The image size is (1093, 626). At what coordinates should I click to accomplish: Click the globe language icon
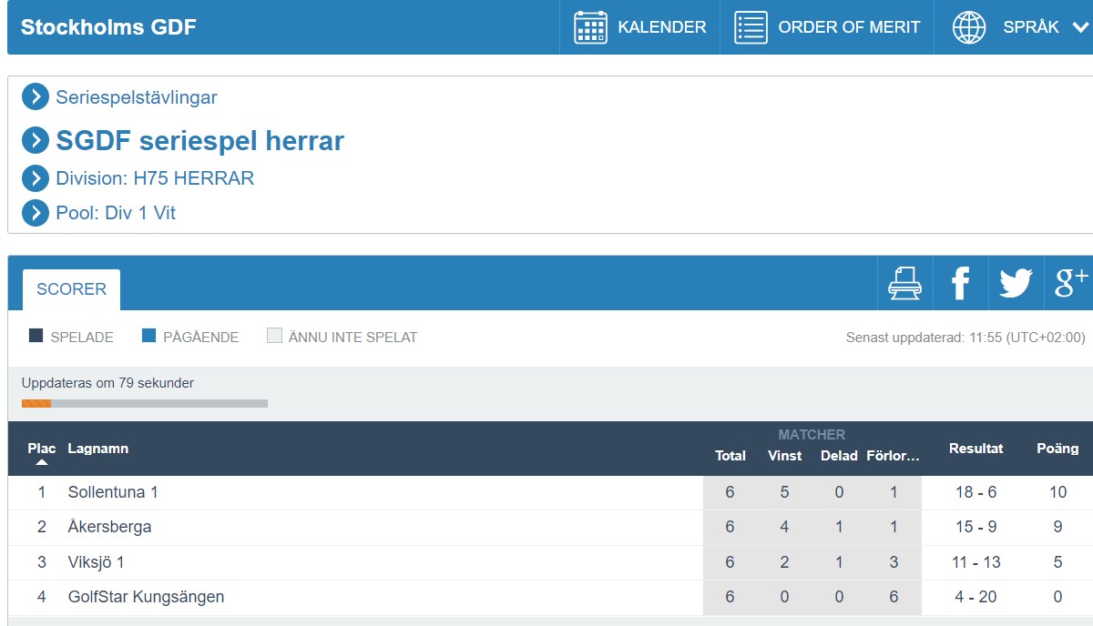969,27
